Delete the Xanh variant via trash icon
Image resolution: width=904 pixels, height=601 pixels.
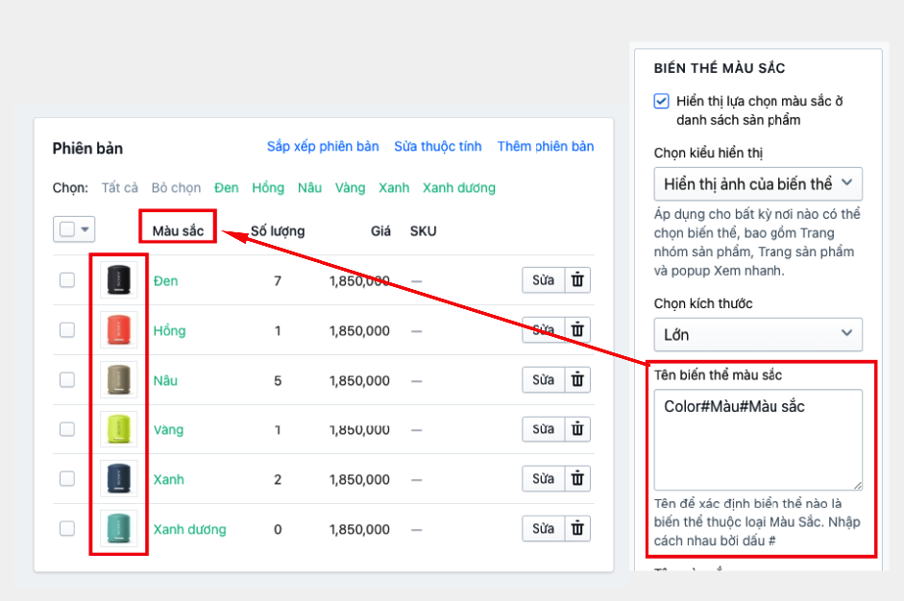[x=577, y=479]
